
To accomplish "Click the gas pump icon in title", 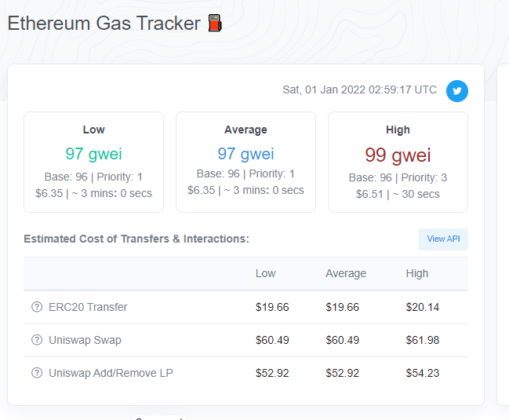I will (x=215, y=24).
